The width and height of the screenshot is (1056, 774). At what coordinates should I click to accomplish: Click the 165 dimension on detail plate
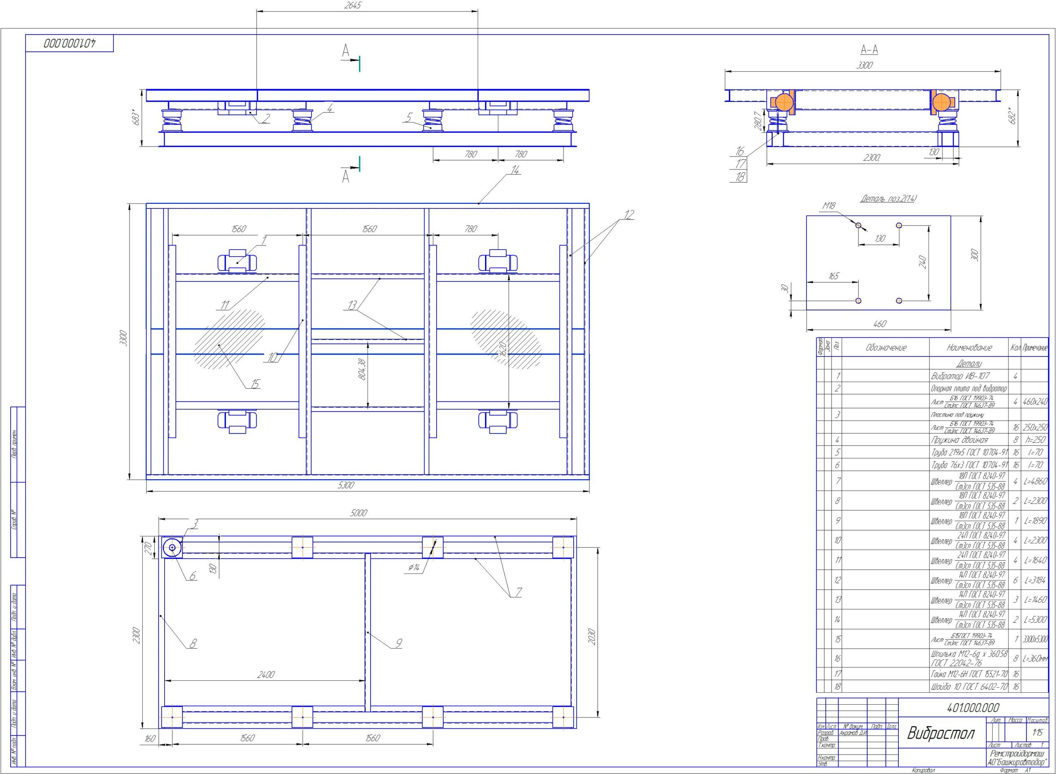click(x=833, y=276)
